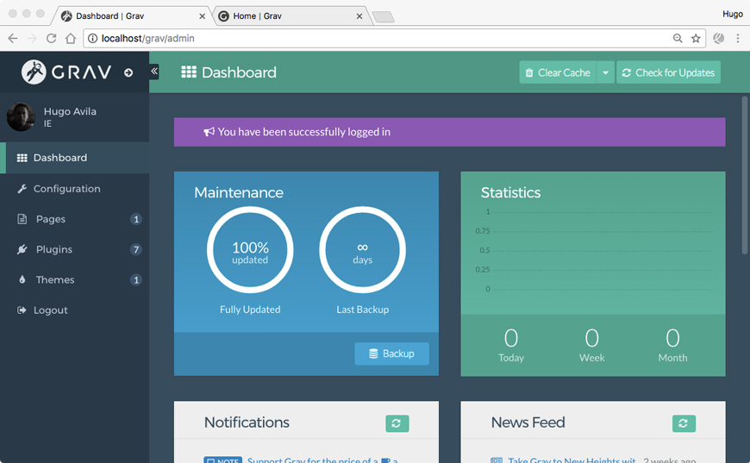Screen dimensions: 750x463
Task: Click Check for Updates button
Action: 668,72
